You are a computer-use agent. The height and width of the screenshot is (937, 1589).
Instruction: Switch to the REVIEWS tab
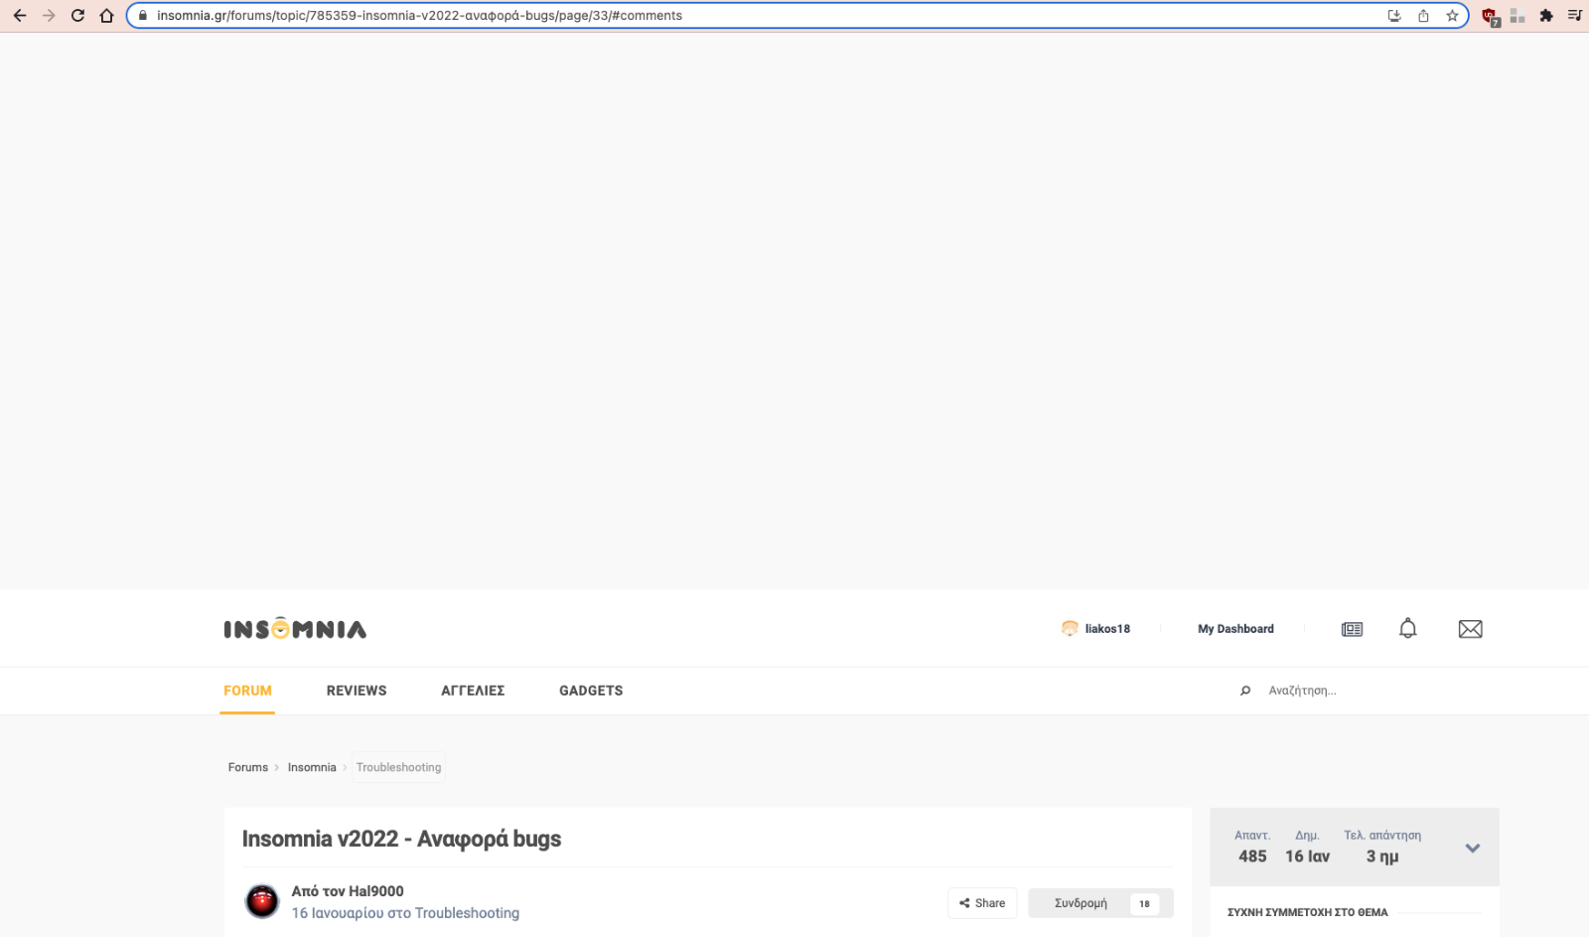(x=357, y=691)
